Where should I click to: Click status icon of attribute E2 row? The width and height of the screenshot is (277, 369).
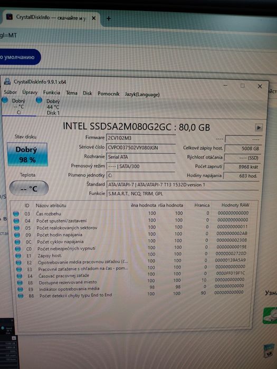coord(18,263)
